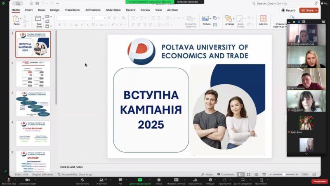Unmute microphone with Включить звук

(9, 181)
